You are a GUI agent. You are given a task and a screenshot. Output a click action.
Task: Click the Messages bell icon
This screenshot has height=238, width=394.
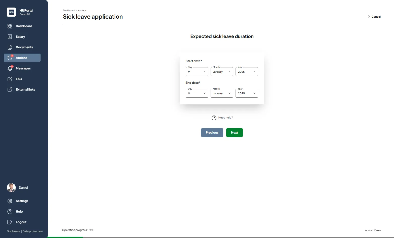[10, 68]
